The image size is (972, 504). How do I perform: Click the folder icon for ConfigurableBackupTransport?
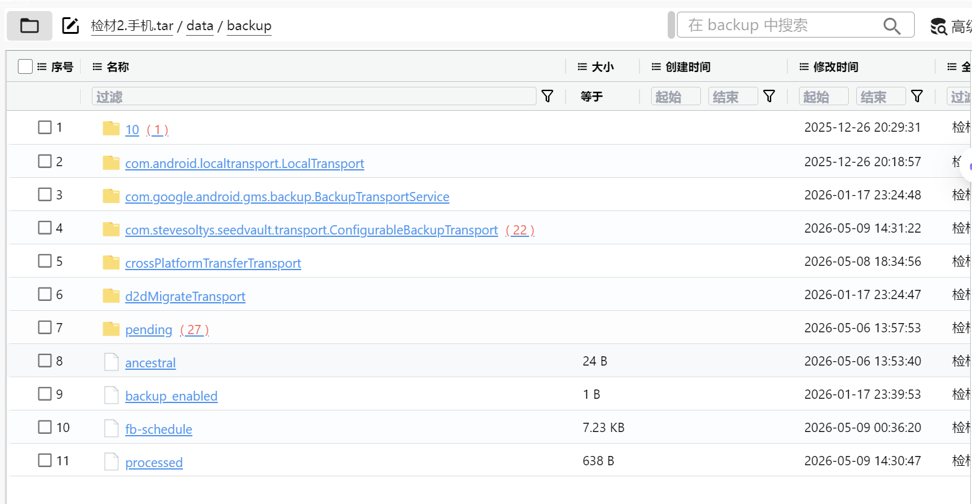point(111,228)
